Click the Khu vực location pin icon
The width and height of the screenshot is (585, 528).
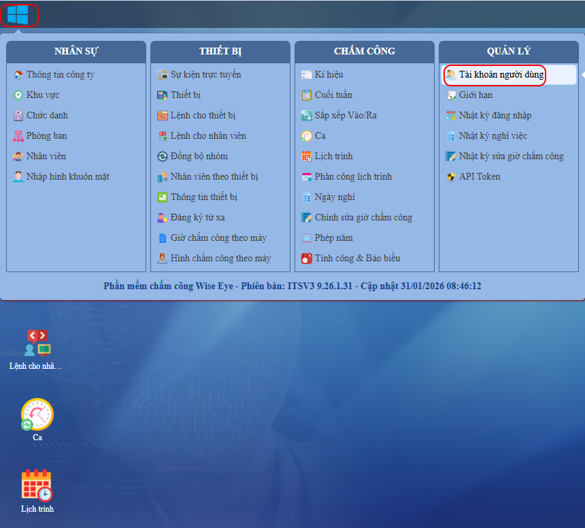[x=18, y=95]
